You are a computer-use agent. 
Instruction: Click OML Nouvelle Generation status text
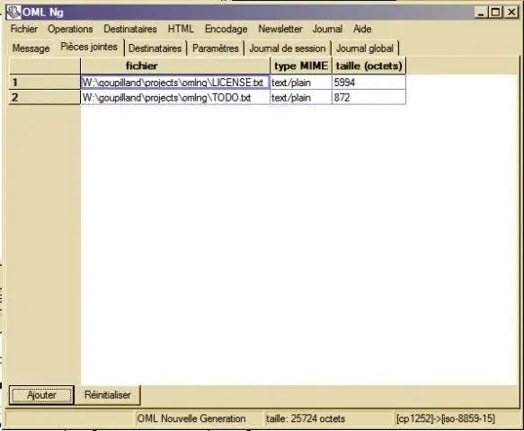[191, 418]
